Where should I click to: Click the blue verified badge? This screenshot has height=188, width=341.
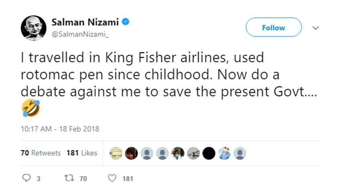(x=126, y=22)
